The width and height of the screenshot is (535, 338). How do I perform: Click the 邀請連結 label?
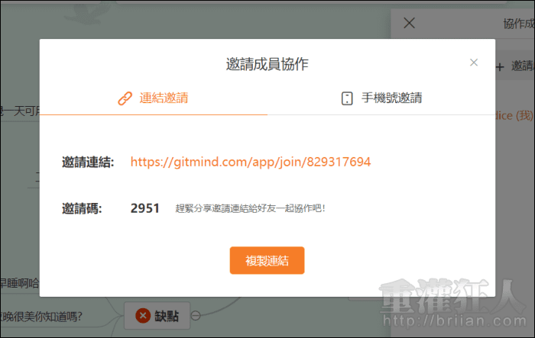88,162
